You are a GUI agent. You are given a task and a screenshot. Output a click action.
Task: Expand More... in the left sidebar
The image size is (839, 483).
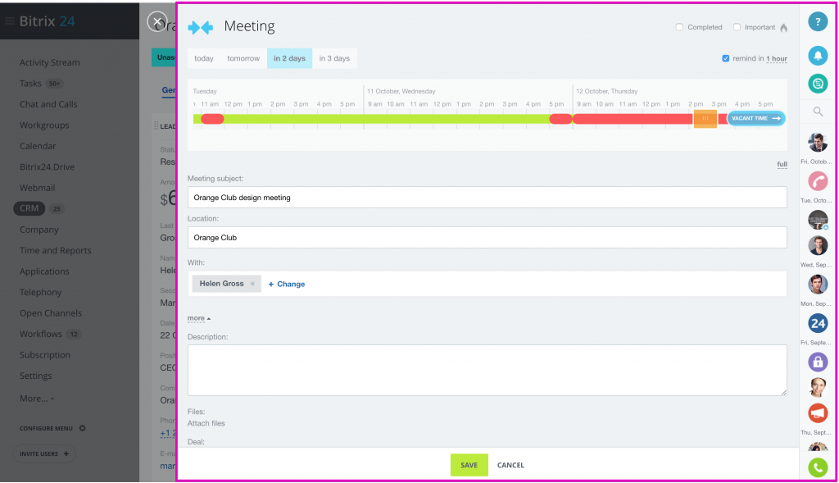coord(36,399)
